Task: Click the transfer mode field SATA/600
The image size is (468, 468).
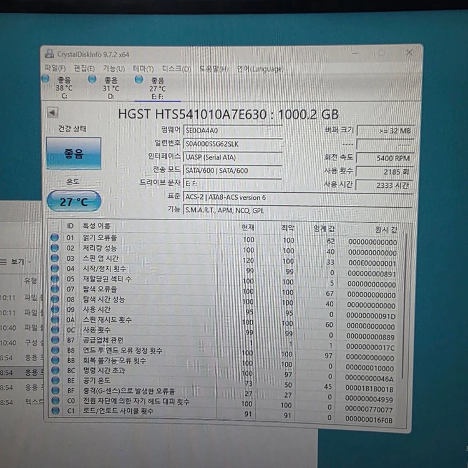Action: point(233,170)
